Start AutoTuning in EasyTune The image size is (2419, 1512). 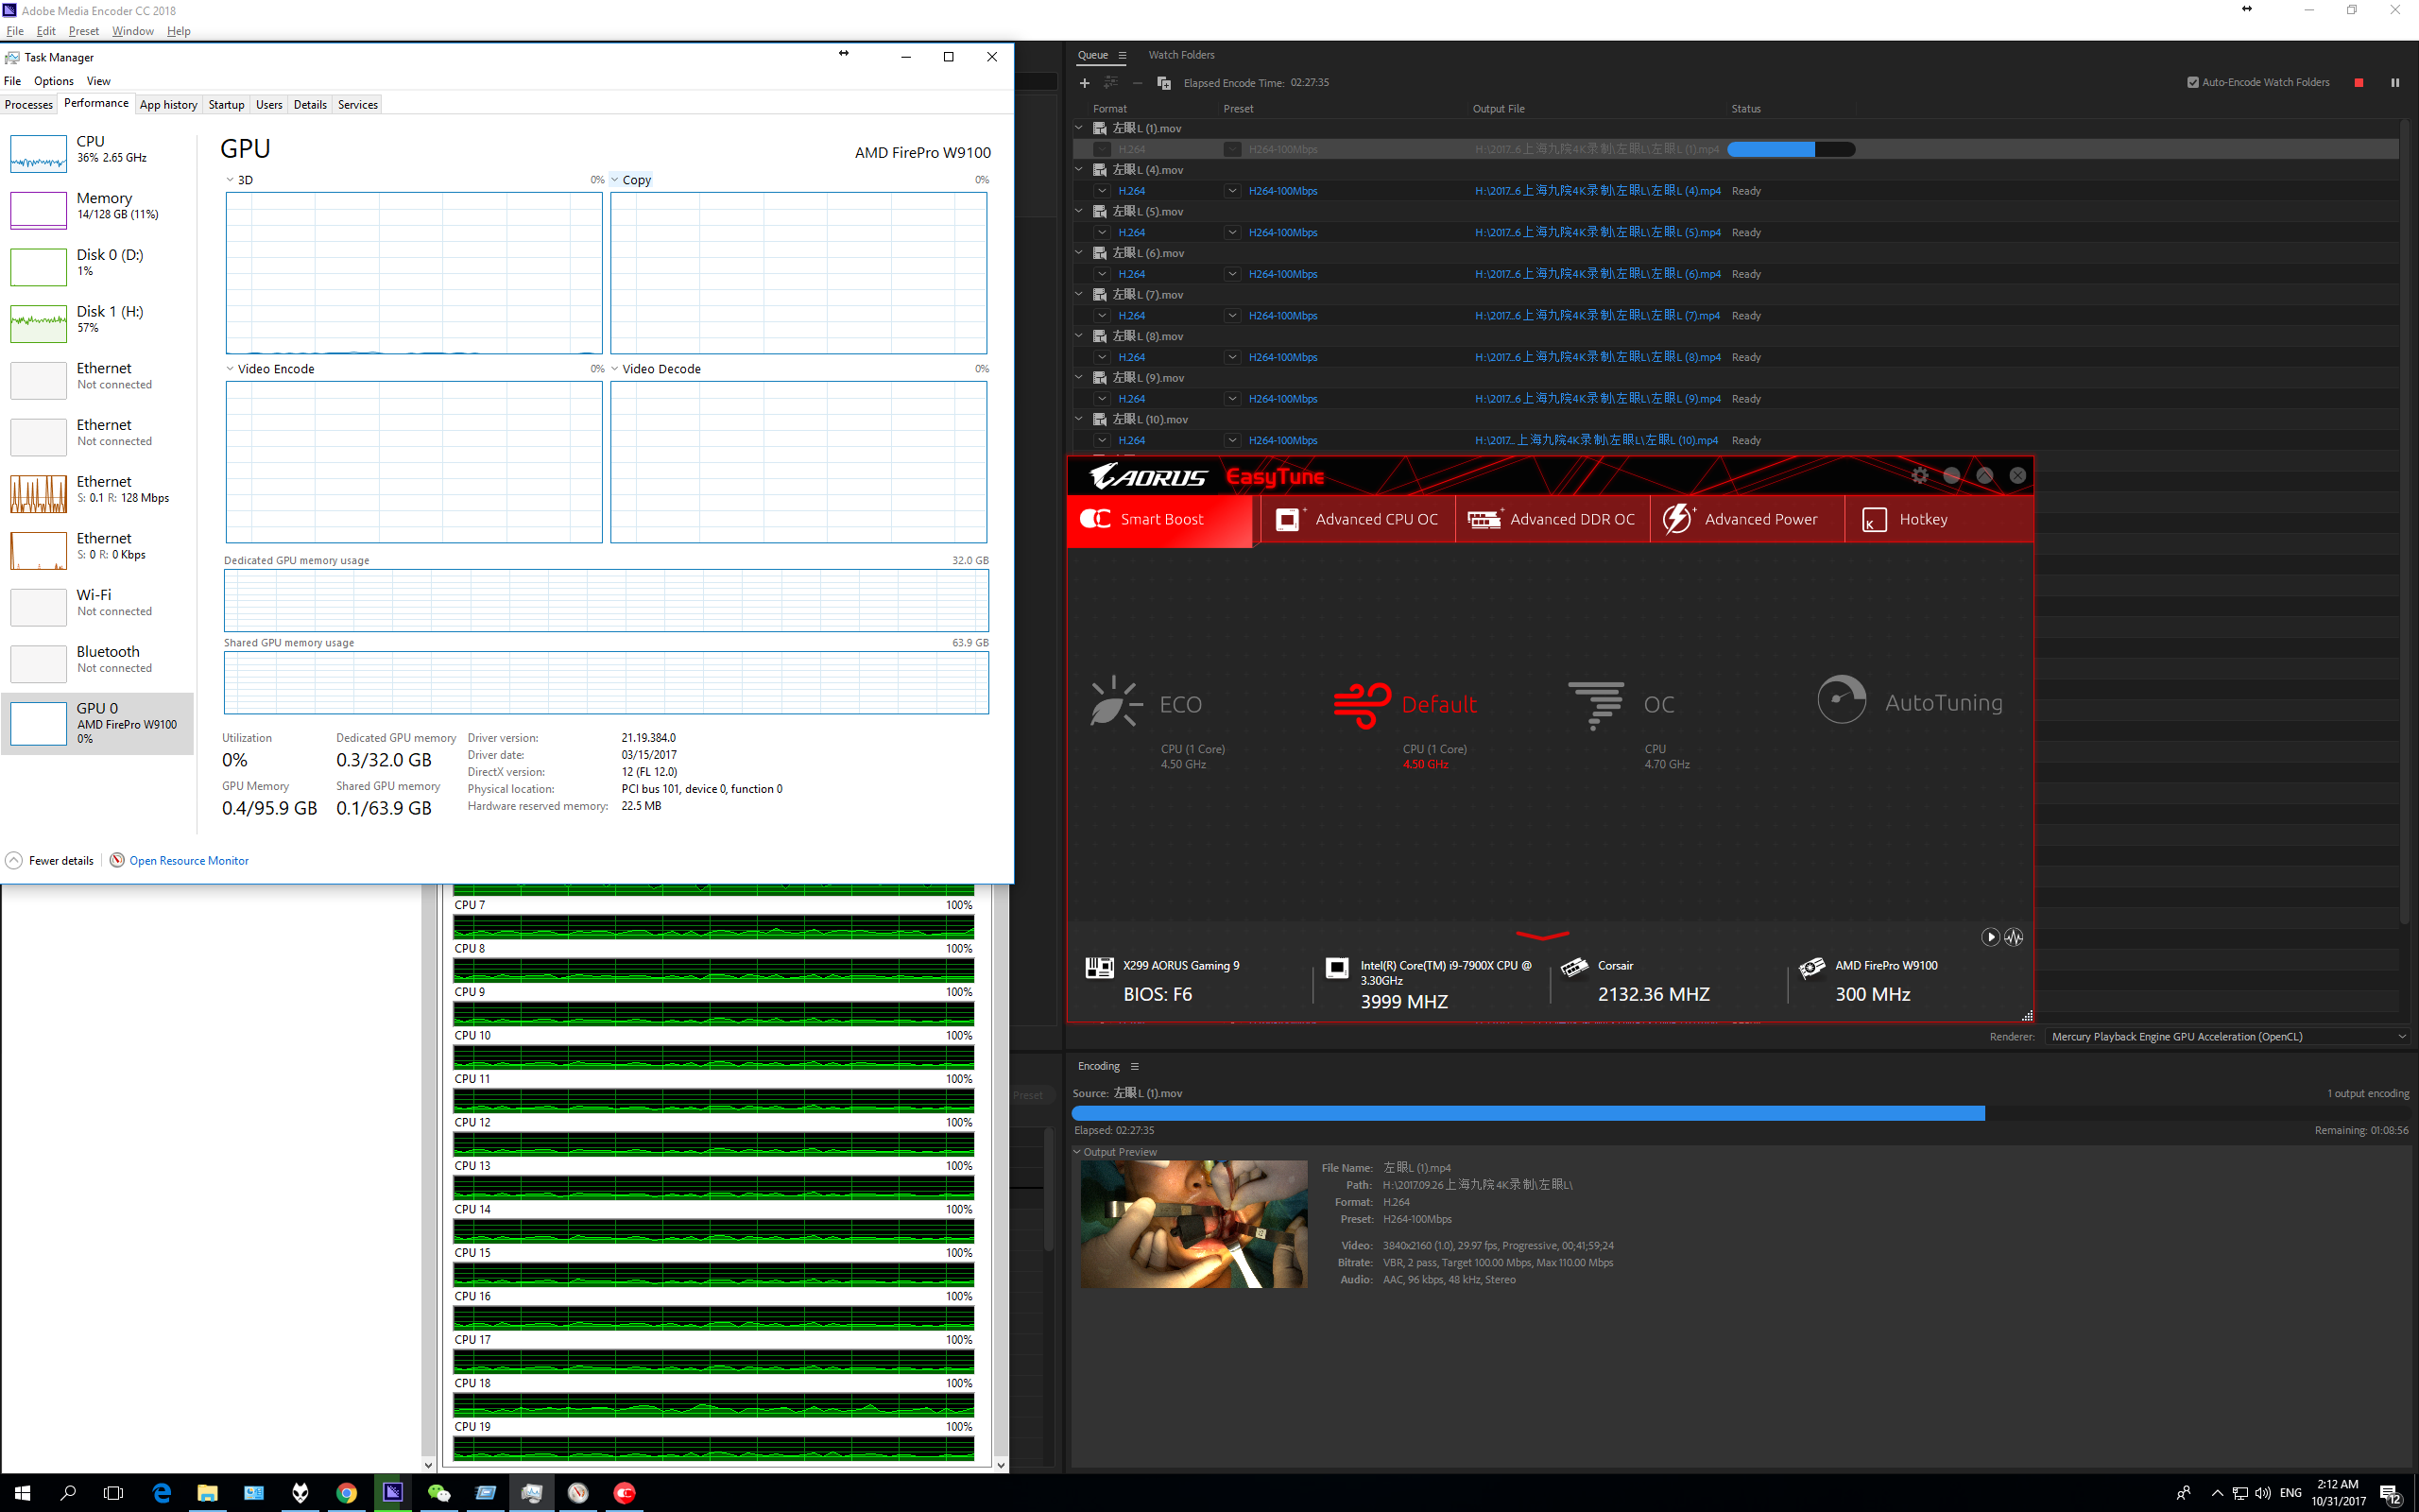click(x=1909, y=700)
